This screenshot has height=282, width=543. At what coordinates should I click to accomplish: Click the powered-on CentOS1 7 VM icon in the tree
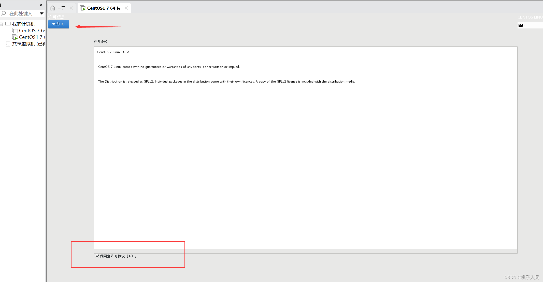[15, 37]
